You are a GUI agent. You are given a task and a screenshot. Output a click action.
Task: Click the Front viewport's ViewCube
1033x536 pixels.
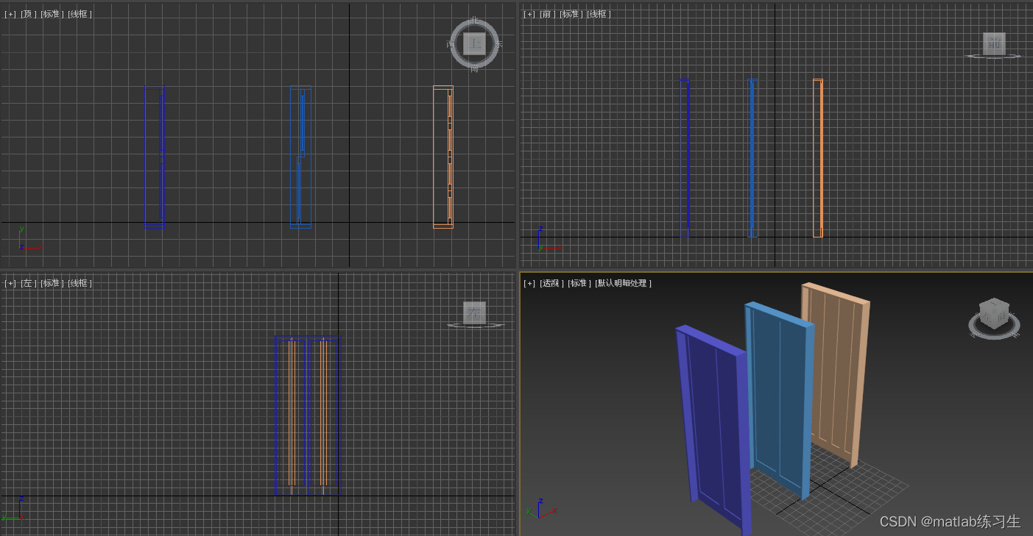pyautogui.click(x=993, y=44)
